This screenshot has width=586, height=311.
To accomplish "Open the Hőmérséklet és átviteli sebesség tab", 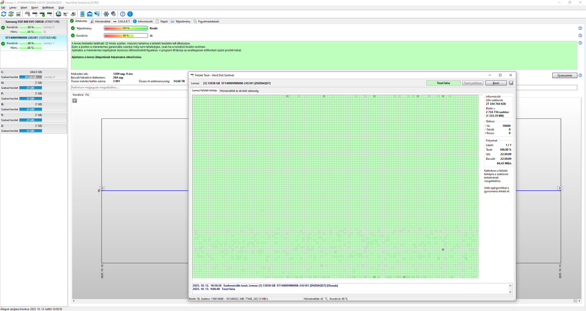I will click(239, 91).
